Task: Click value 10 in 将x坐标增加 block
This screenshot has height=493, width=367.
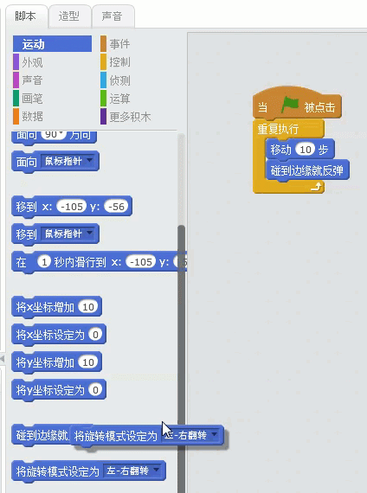Action: [88, 306]
